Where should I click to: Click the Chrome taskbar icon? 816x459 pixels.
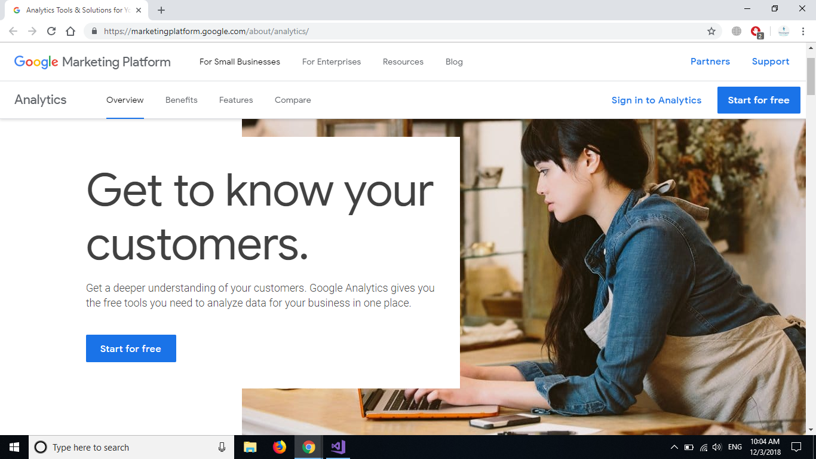tap(309, 447)
